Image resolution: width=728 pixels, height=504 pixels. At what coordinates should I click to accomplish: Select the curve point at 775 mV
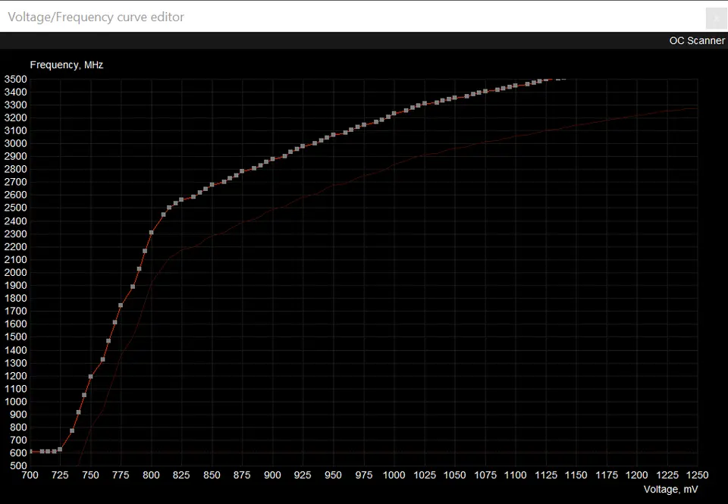tap(121, 305)
